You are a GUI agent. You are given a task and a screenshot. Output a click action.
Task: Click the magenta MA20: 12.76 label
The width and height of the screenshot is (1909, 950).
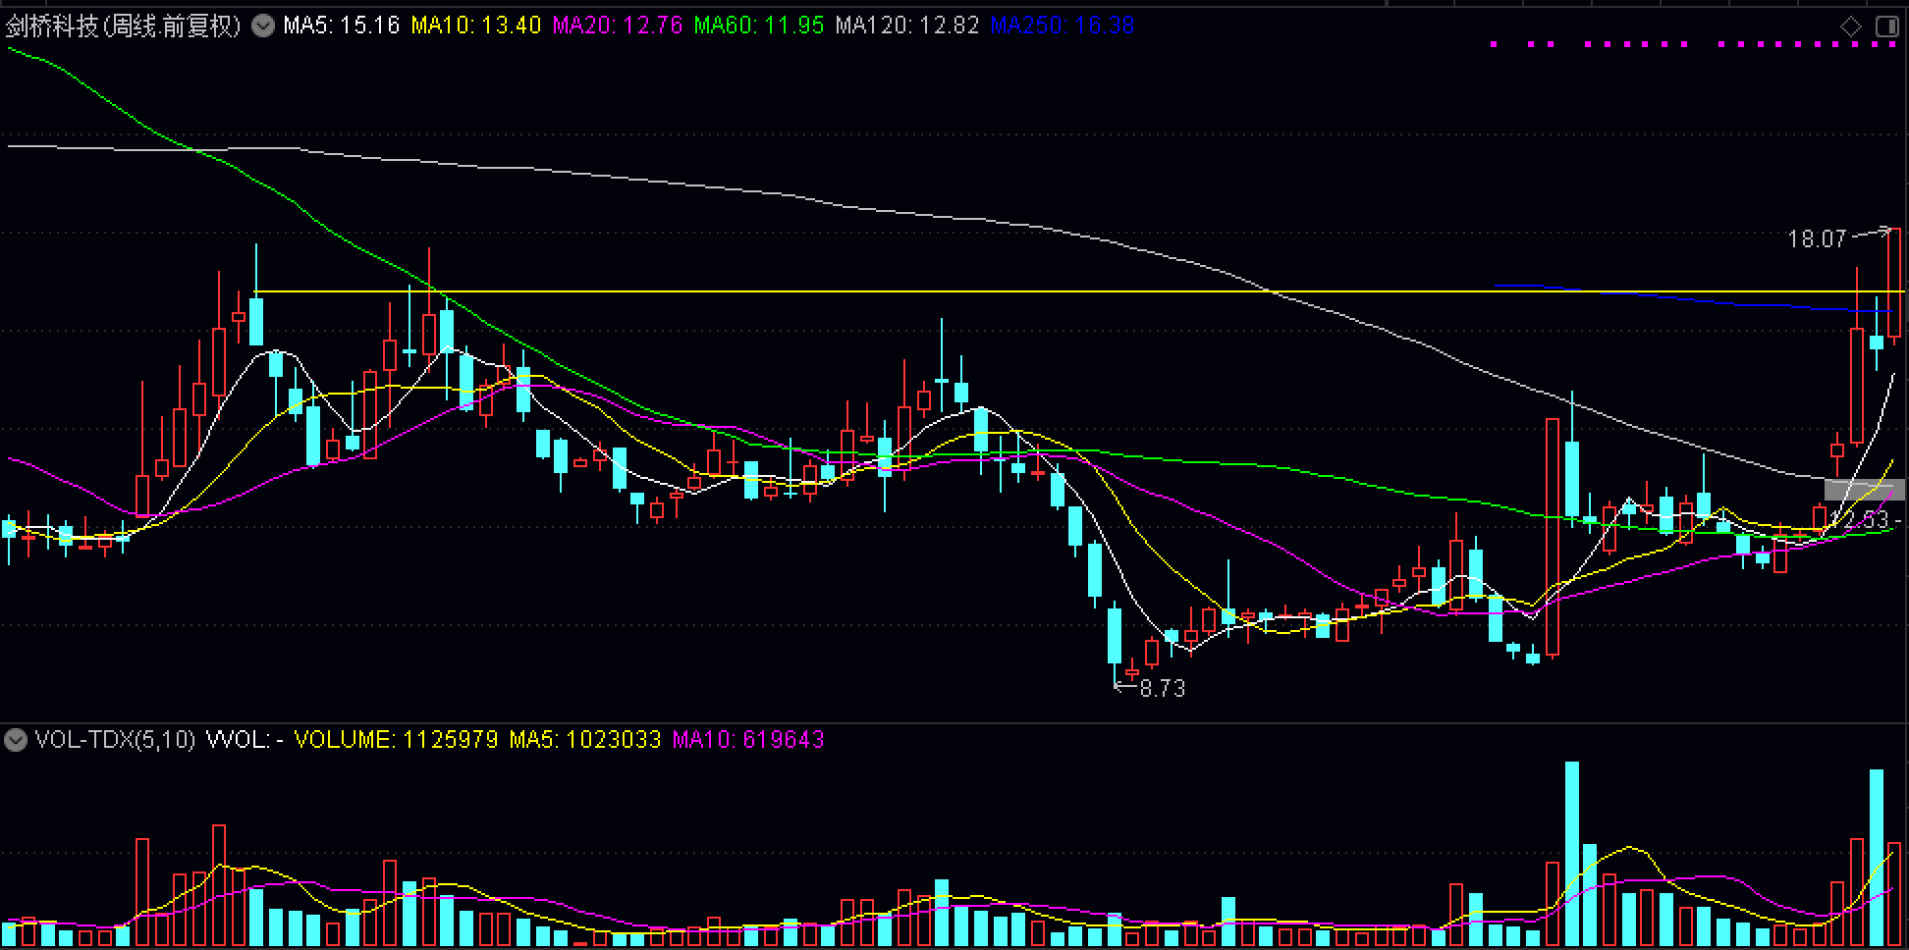(617, 26)
